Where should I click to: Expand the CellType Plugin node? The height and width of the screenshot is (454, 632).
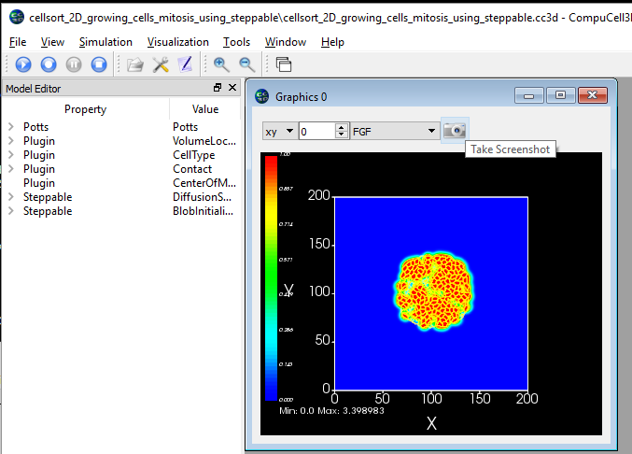(x=11, y=155)
